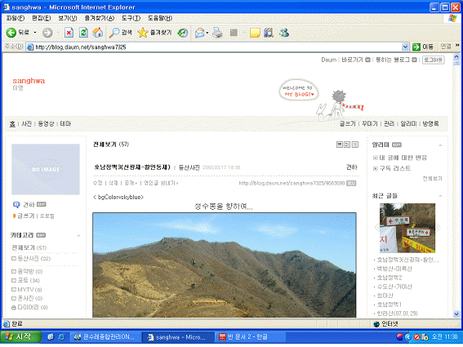463x347 pixels.
Task: Click the Print icon in the toolbar
Action: pos(218,33)
